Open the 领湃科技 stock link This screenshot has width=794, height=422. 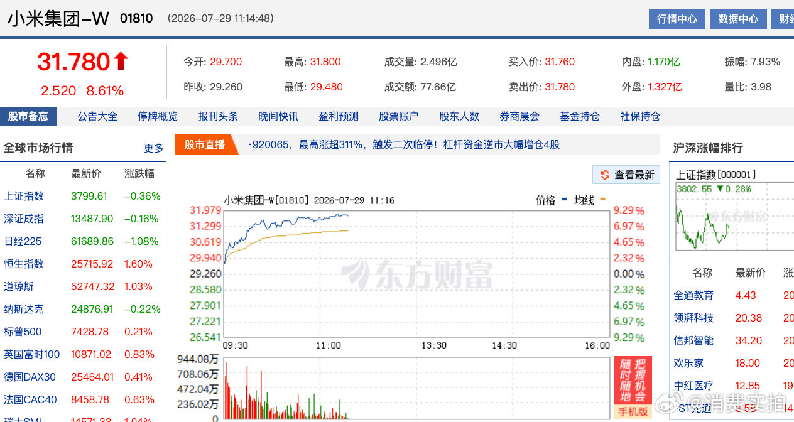[x=693, y=318]
